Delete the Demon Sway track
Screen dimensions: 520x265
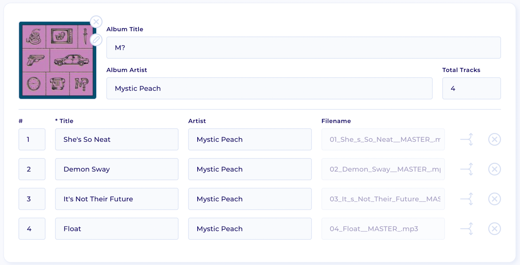tap(494, 169)
